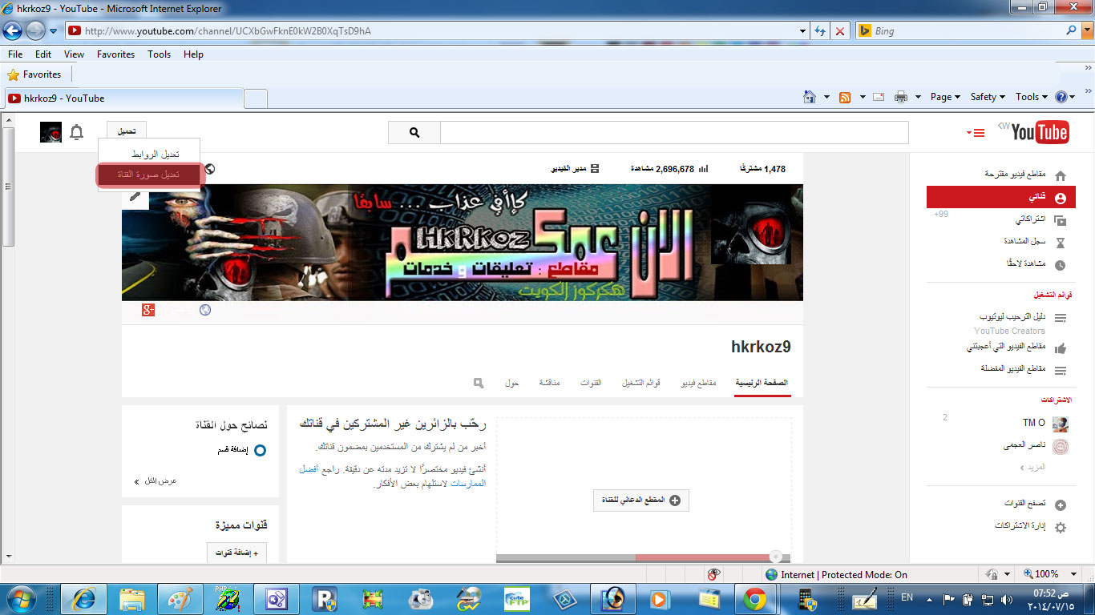Click inside the YouTube search input field
Viewport: 1095px width, 615px height.
click(674, 133)
